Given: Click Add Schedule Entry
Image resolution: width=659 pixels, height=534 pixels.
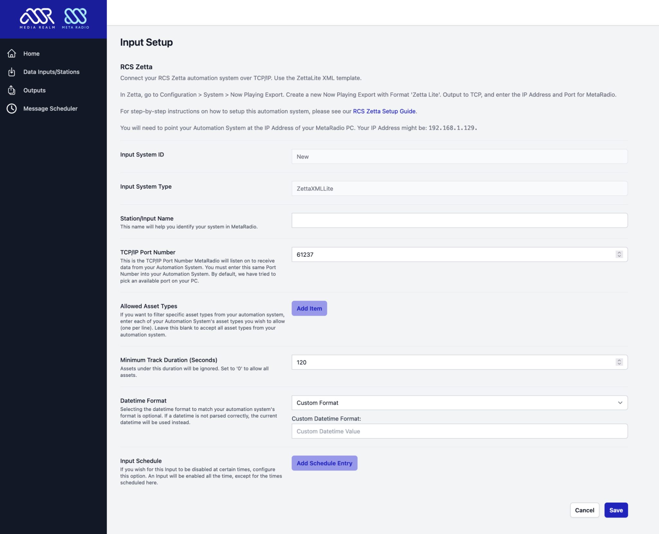Looking at the screenshot, I should click(324, 463).
